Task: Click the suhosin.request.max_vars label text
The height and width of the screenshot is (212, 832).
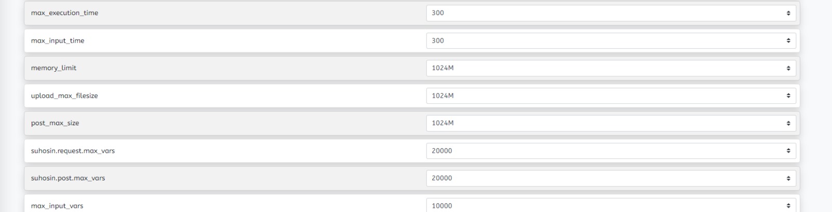Action: click(x=73, y=151)
